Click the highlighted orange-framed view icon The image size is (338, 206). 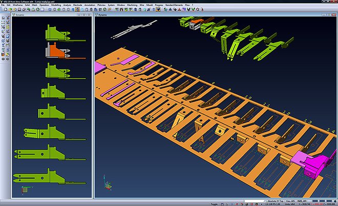(x=77, y=9)
